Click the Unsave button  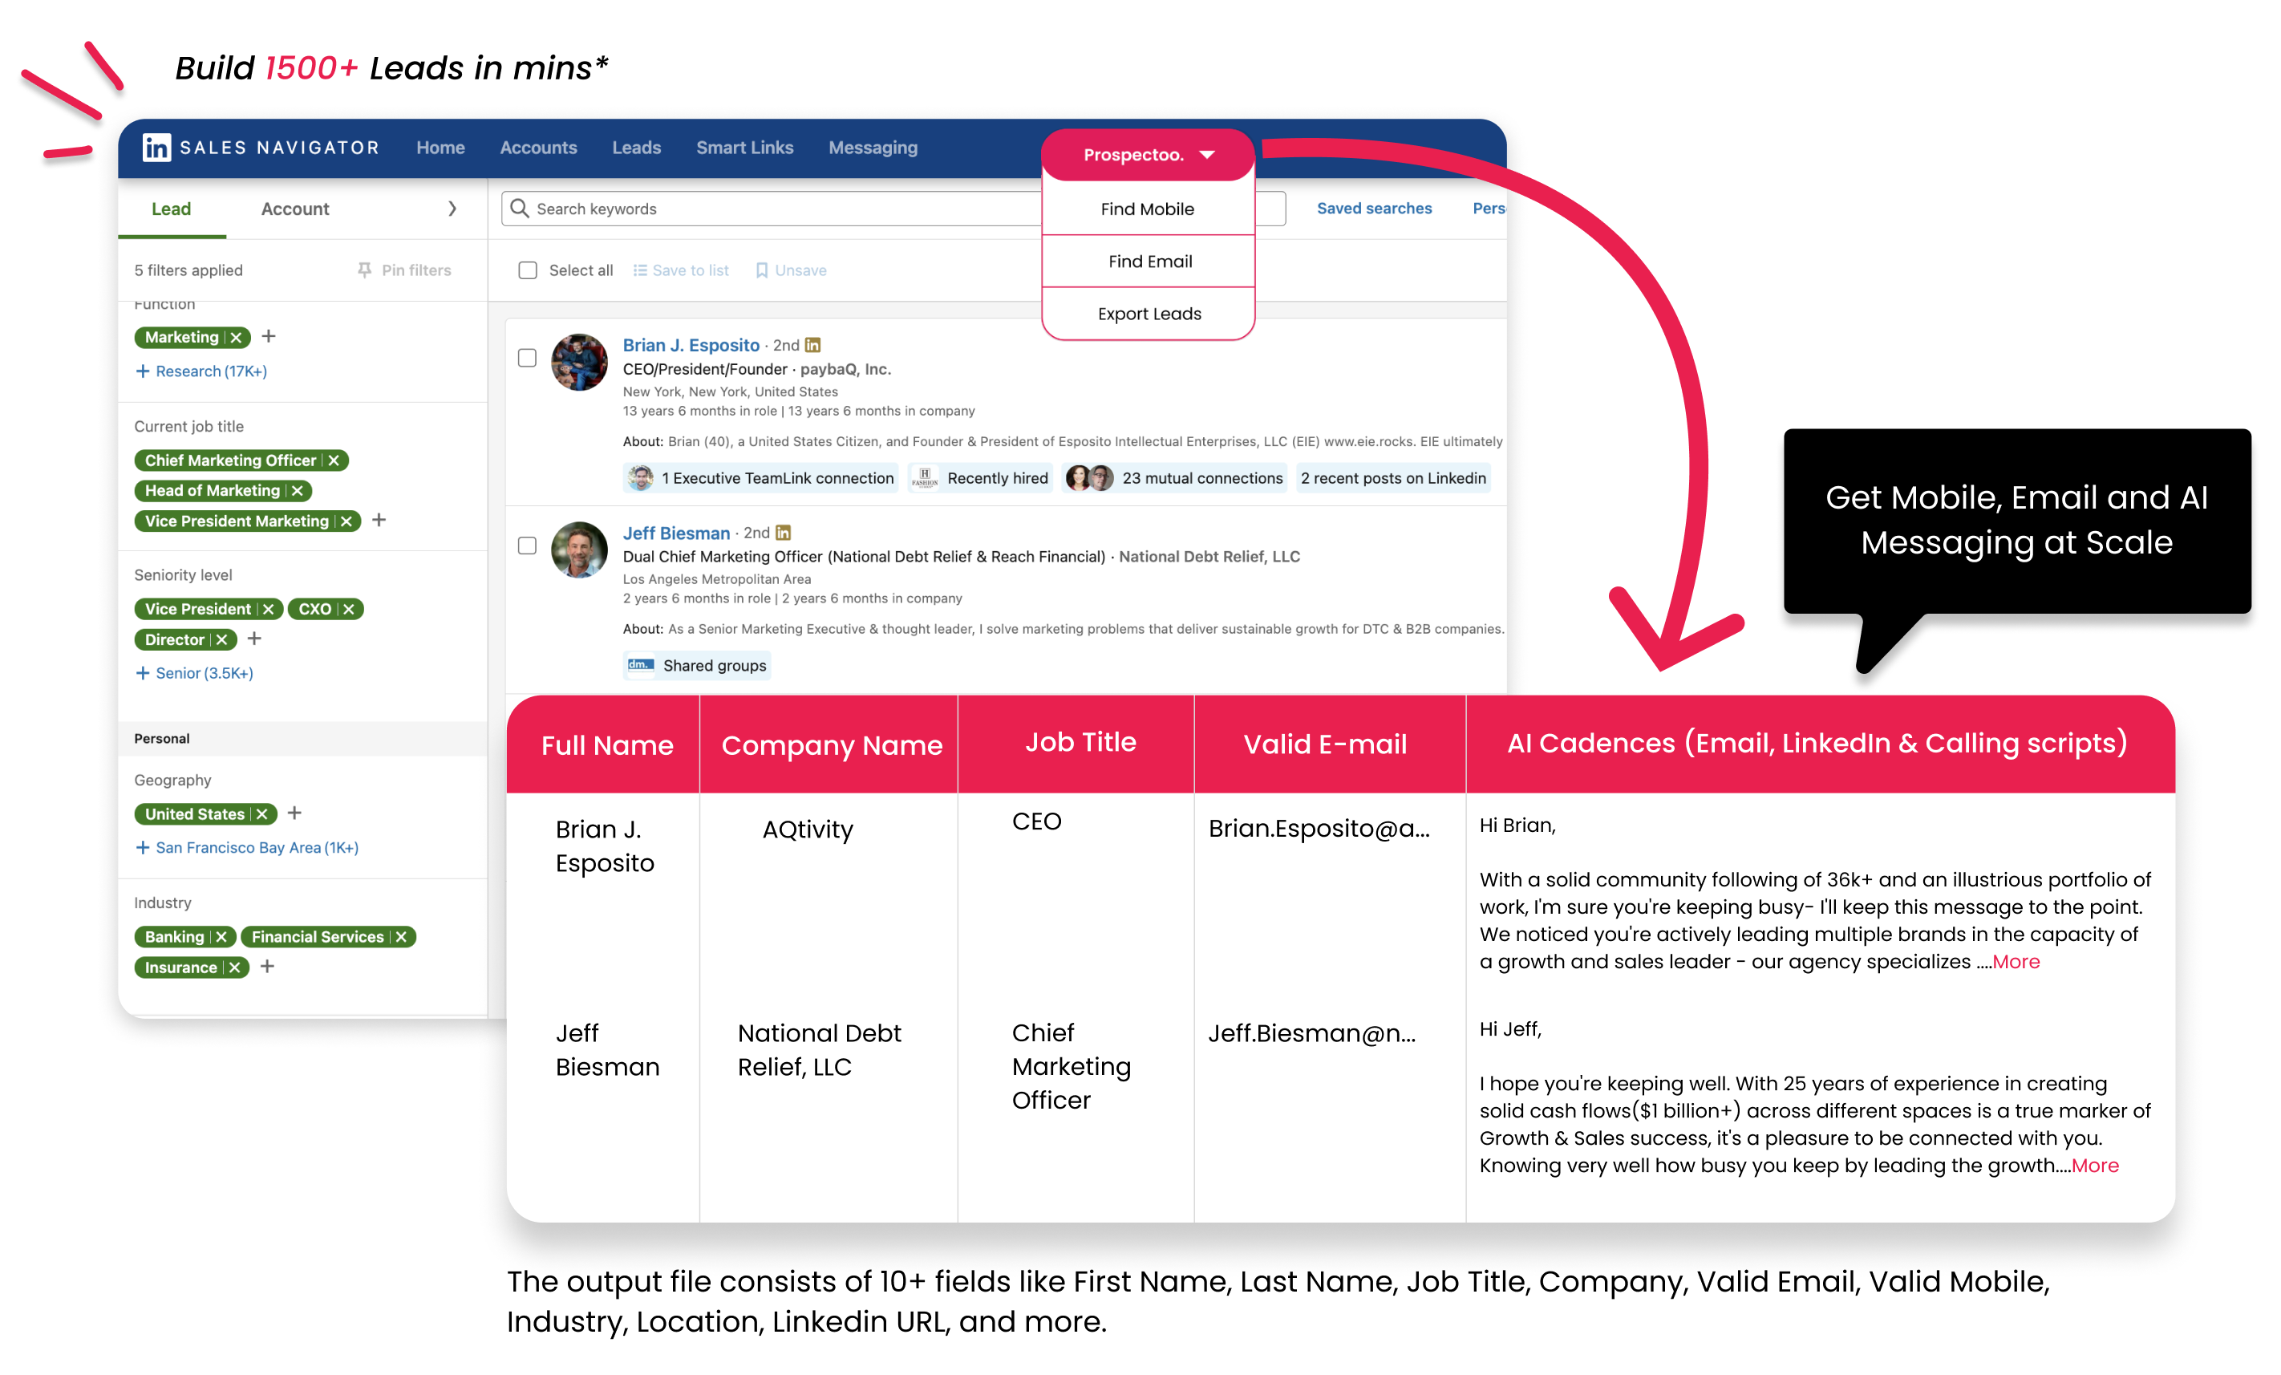(792, 270)
